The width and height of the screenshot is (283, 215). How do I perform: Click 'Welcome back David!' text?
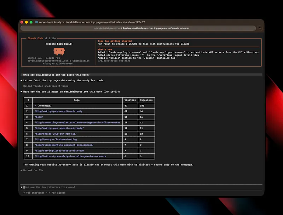[x=59, y=44]
